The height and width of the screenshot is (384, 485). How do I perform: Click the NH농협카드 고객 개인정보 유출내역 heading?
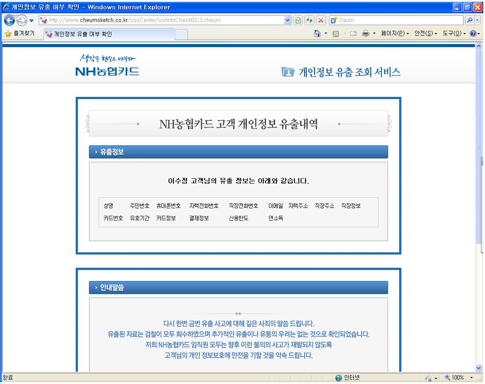(x=239, y=124)
